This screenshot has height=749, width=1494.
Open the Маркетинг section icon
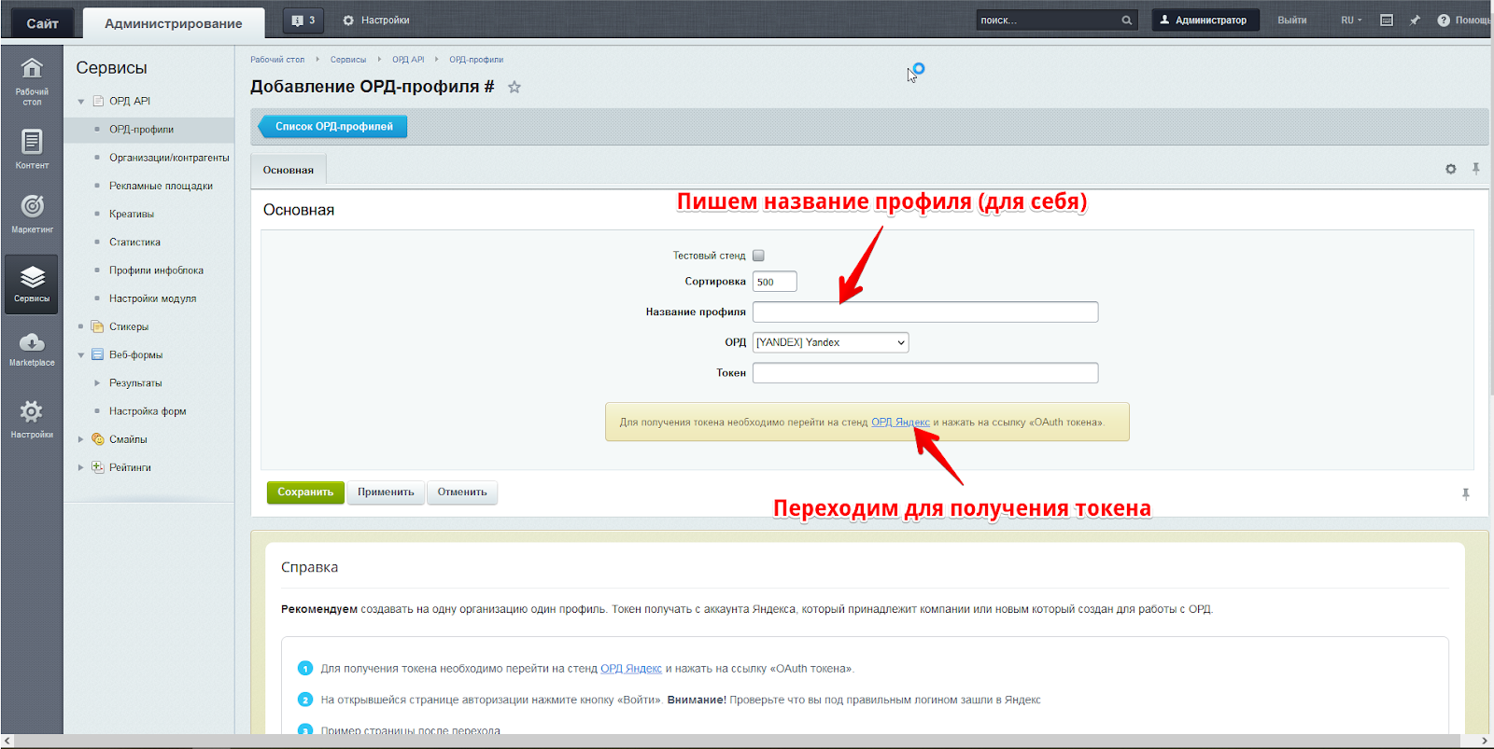click(x=32, y=213)
